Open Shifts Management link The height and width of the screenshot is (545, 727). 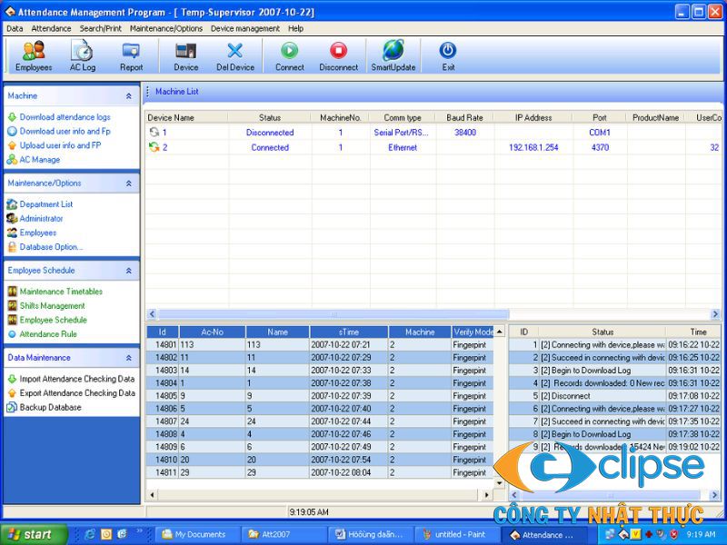(52, 306)
